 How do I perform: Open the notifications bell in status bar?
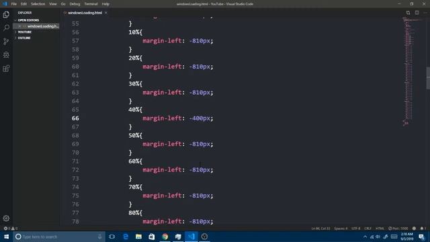pyautogui.click(x=423, y=229)
